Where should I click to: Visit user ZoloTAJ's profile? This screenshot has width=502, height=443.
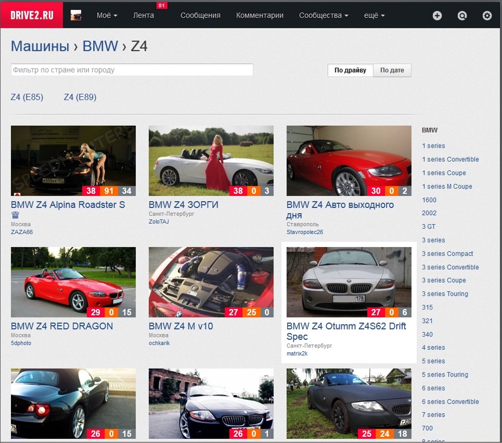(x=159, y=222)
